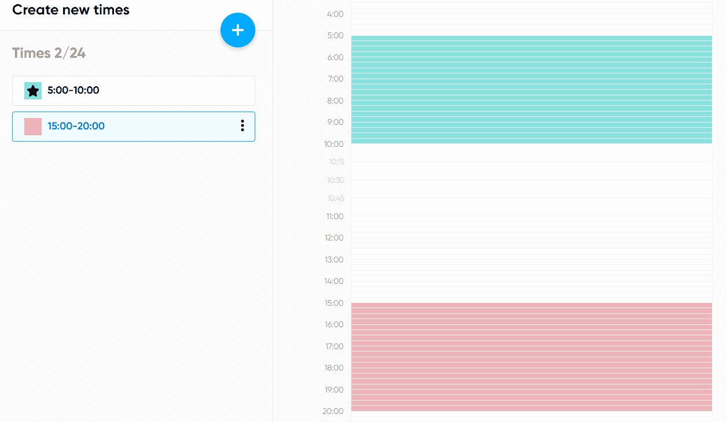Image resolution: width=727 pixels, height=422 pixels.
Task: Click the 4:00 hour label
Action: [335, 14]
